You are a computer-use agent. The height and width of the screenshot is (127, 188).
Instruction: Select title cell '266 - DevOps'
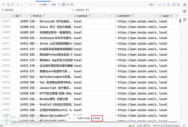coord(51,99)
